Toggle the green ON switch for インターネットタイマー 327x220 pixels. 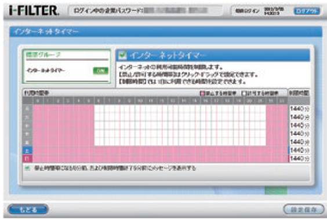coord(101,71)
